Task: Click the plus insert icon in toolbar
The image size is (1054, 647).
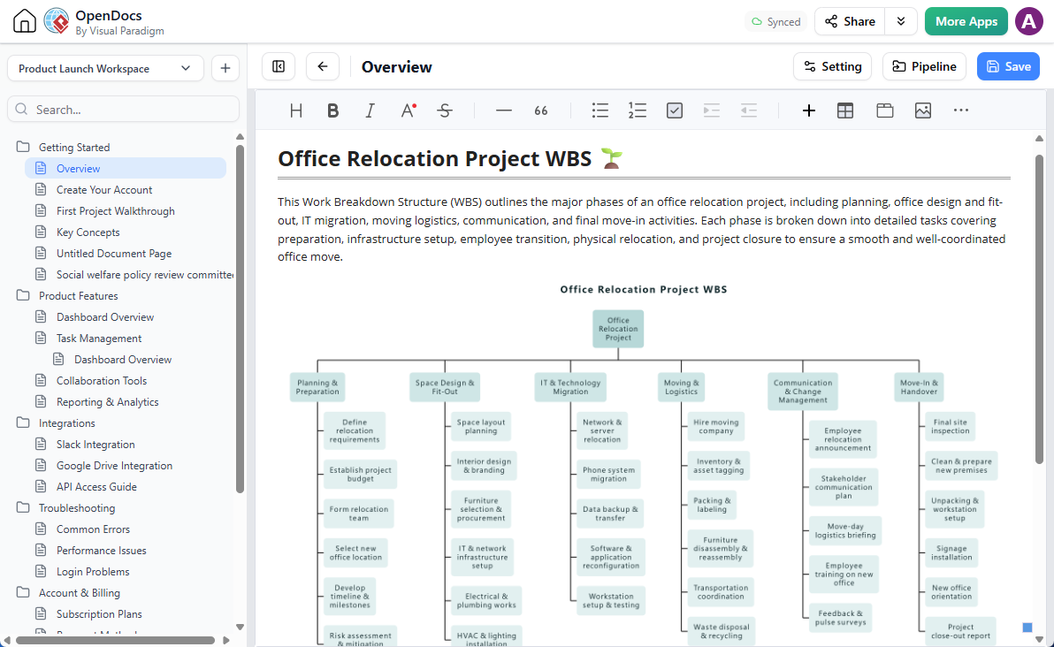Action: (809, 110)
